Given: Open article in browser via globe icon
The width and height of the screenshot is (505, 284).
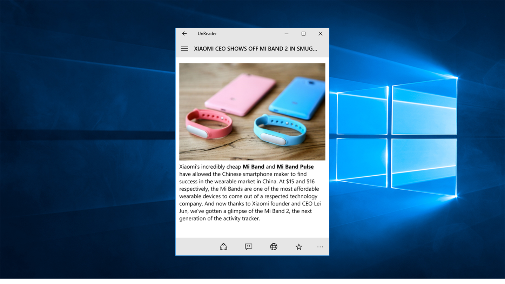Looking at the screenshot, I should [x=274, y=247].
